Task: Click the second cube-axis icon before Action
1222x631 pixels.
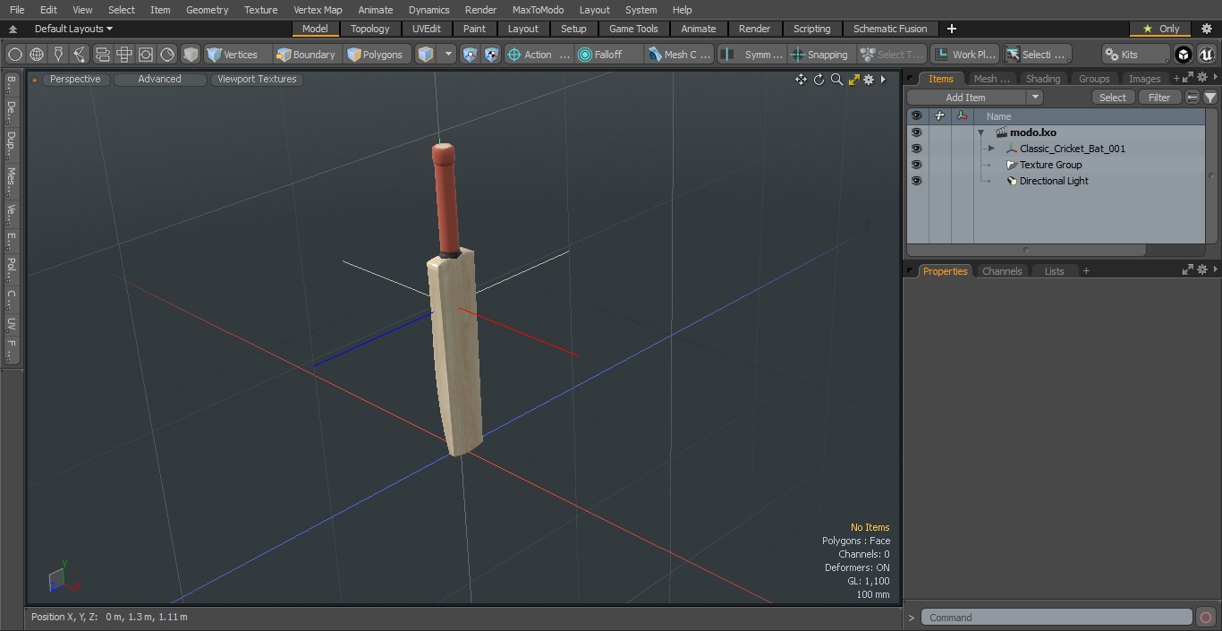Action: [x=491, y=55]
